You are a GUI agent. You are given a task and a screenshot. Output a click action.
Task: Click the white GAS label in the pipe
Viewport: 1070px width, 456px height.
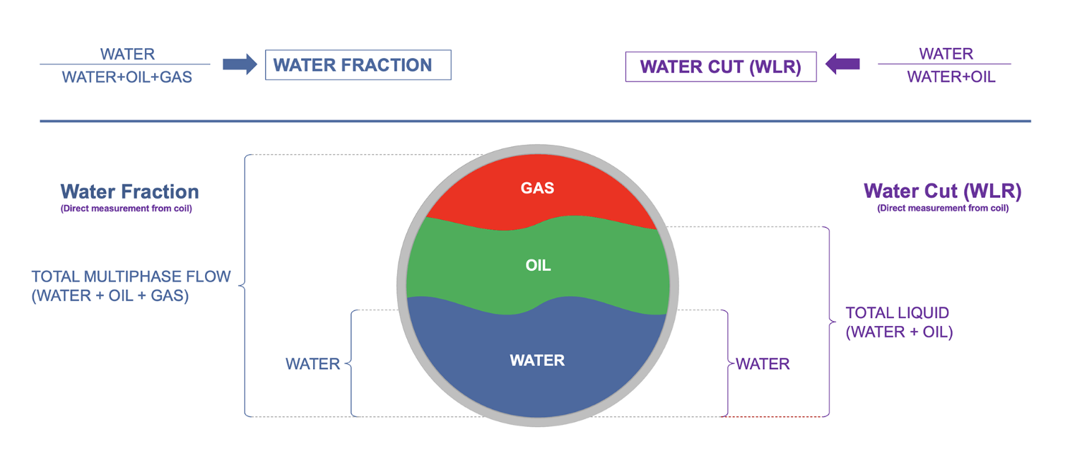point(537,188)
